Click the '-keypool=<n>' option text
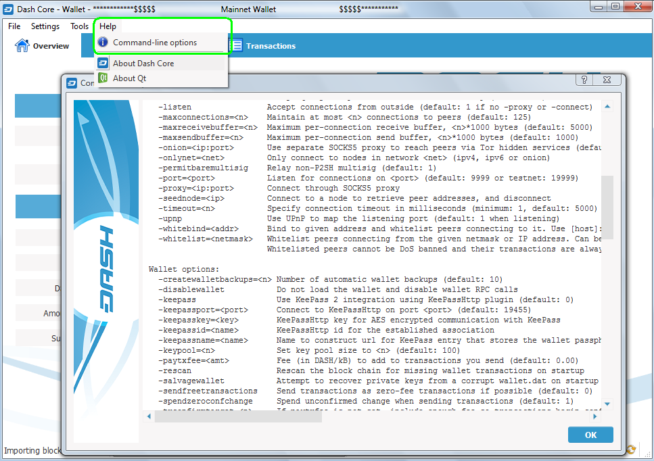654x461 pixels. click(187, 350)
